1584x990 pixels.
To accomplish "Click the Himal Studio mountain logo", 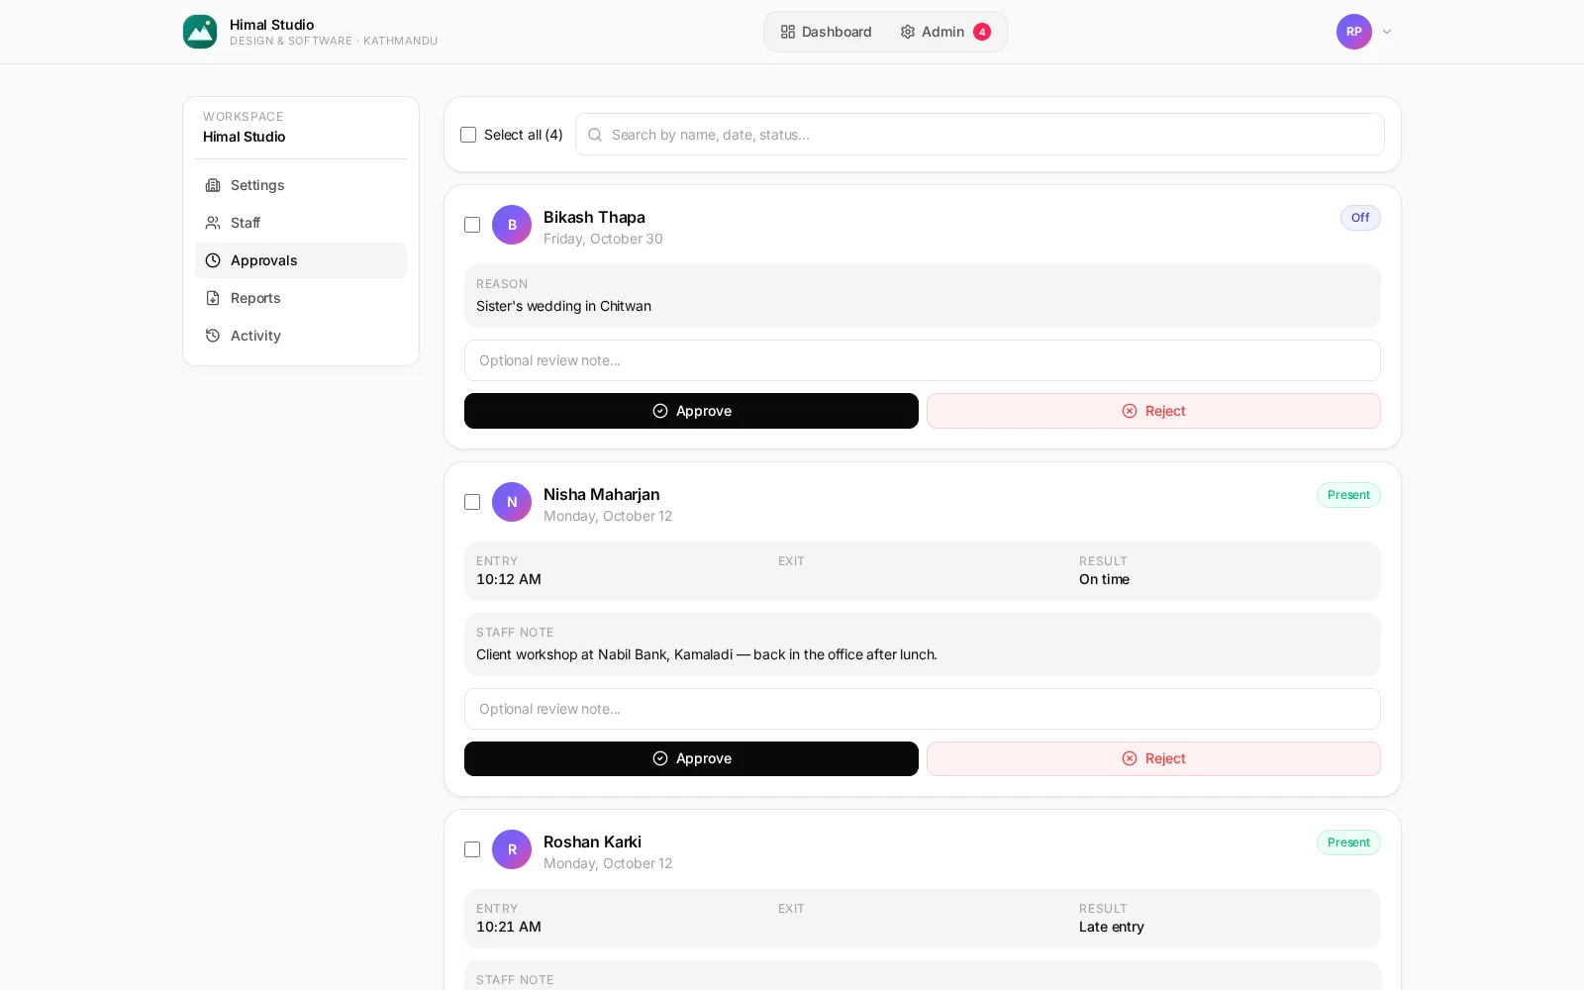I will click(200, 32).
